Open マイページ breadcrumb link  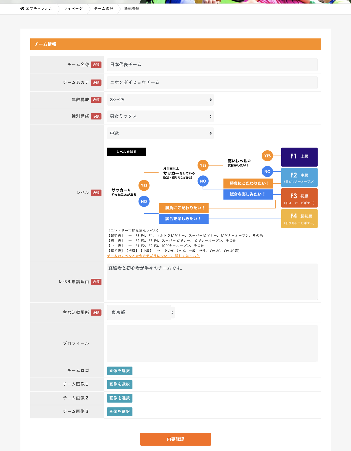coord(73,9)
